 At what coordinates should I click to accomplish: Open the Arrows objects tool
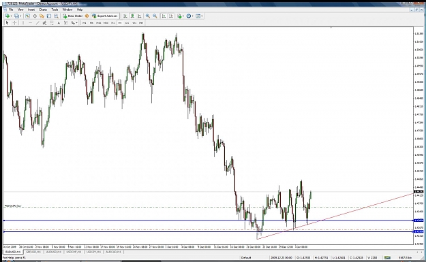73,23
